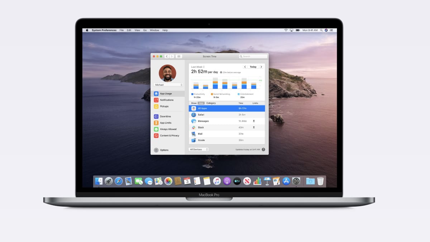Expand the All Devices dropdown
430x242 pixels.
(199, 150)
